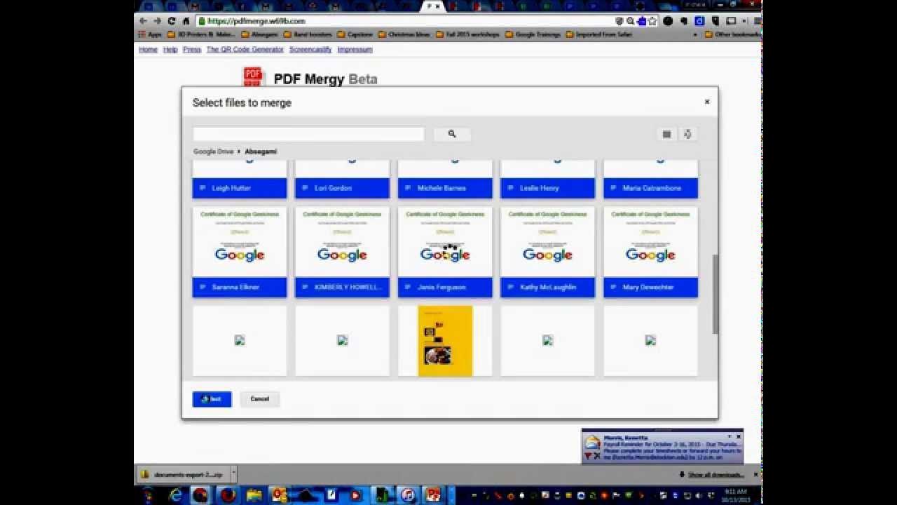Open the Press link
This screenshot has height=505, width=897.
192,50
